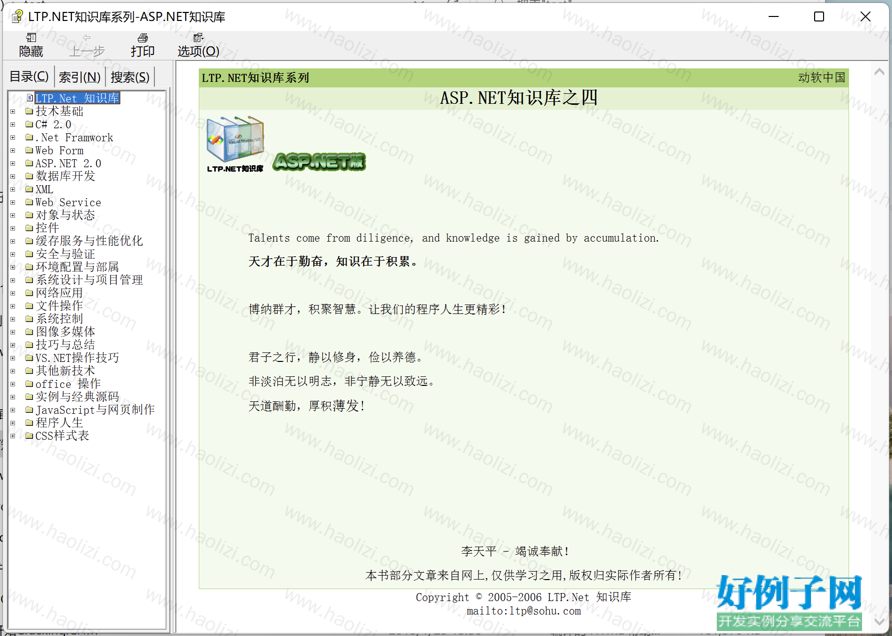Click the folder icon beside 系统设计与项目管理

29,280
